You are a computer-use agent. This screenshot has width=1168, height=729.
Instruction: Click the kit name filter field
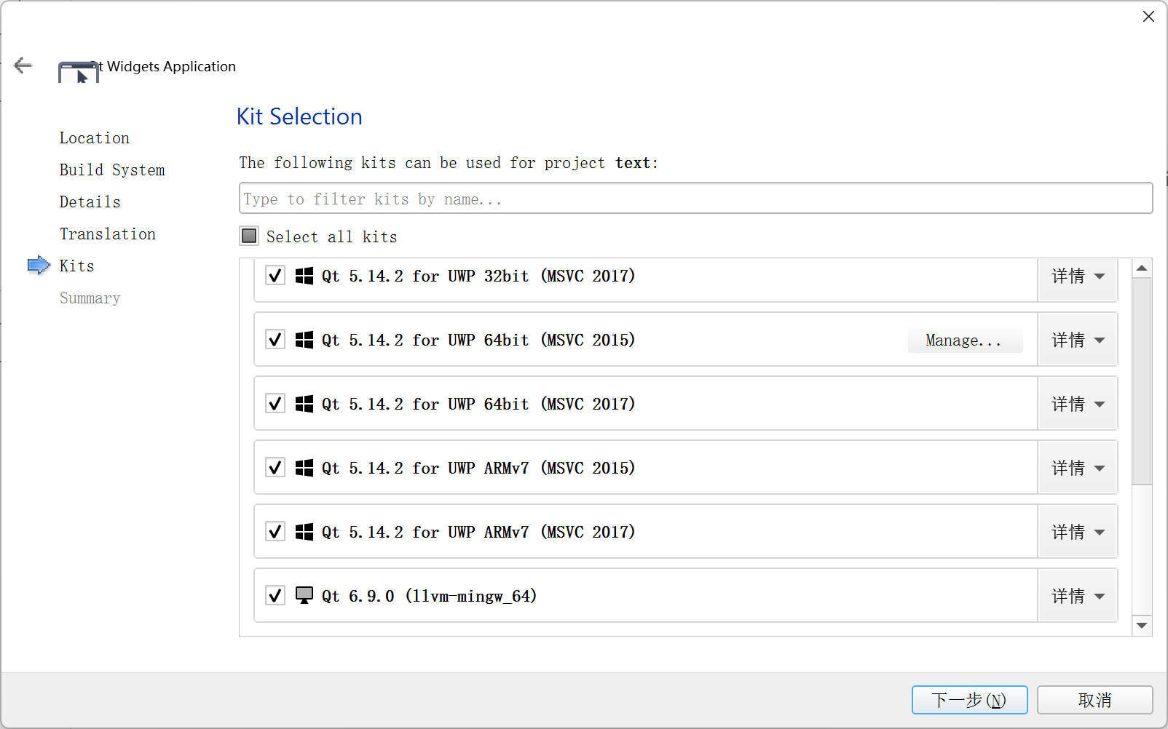coord(695,198)
